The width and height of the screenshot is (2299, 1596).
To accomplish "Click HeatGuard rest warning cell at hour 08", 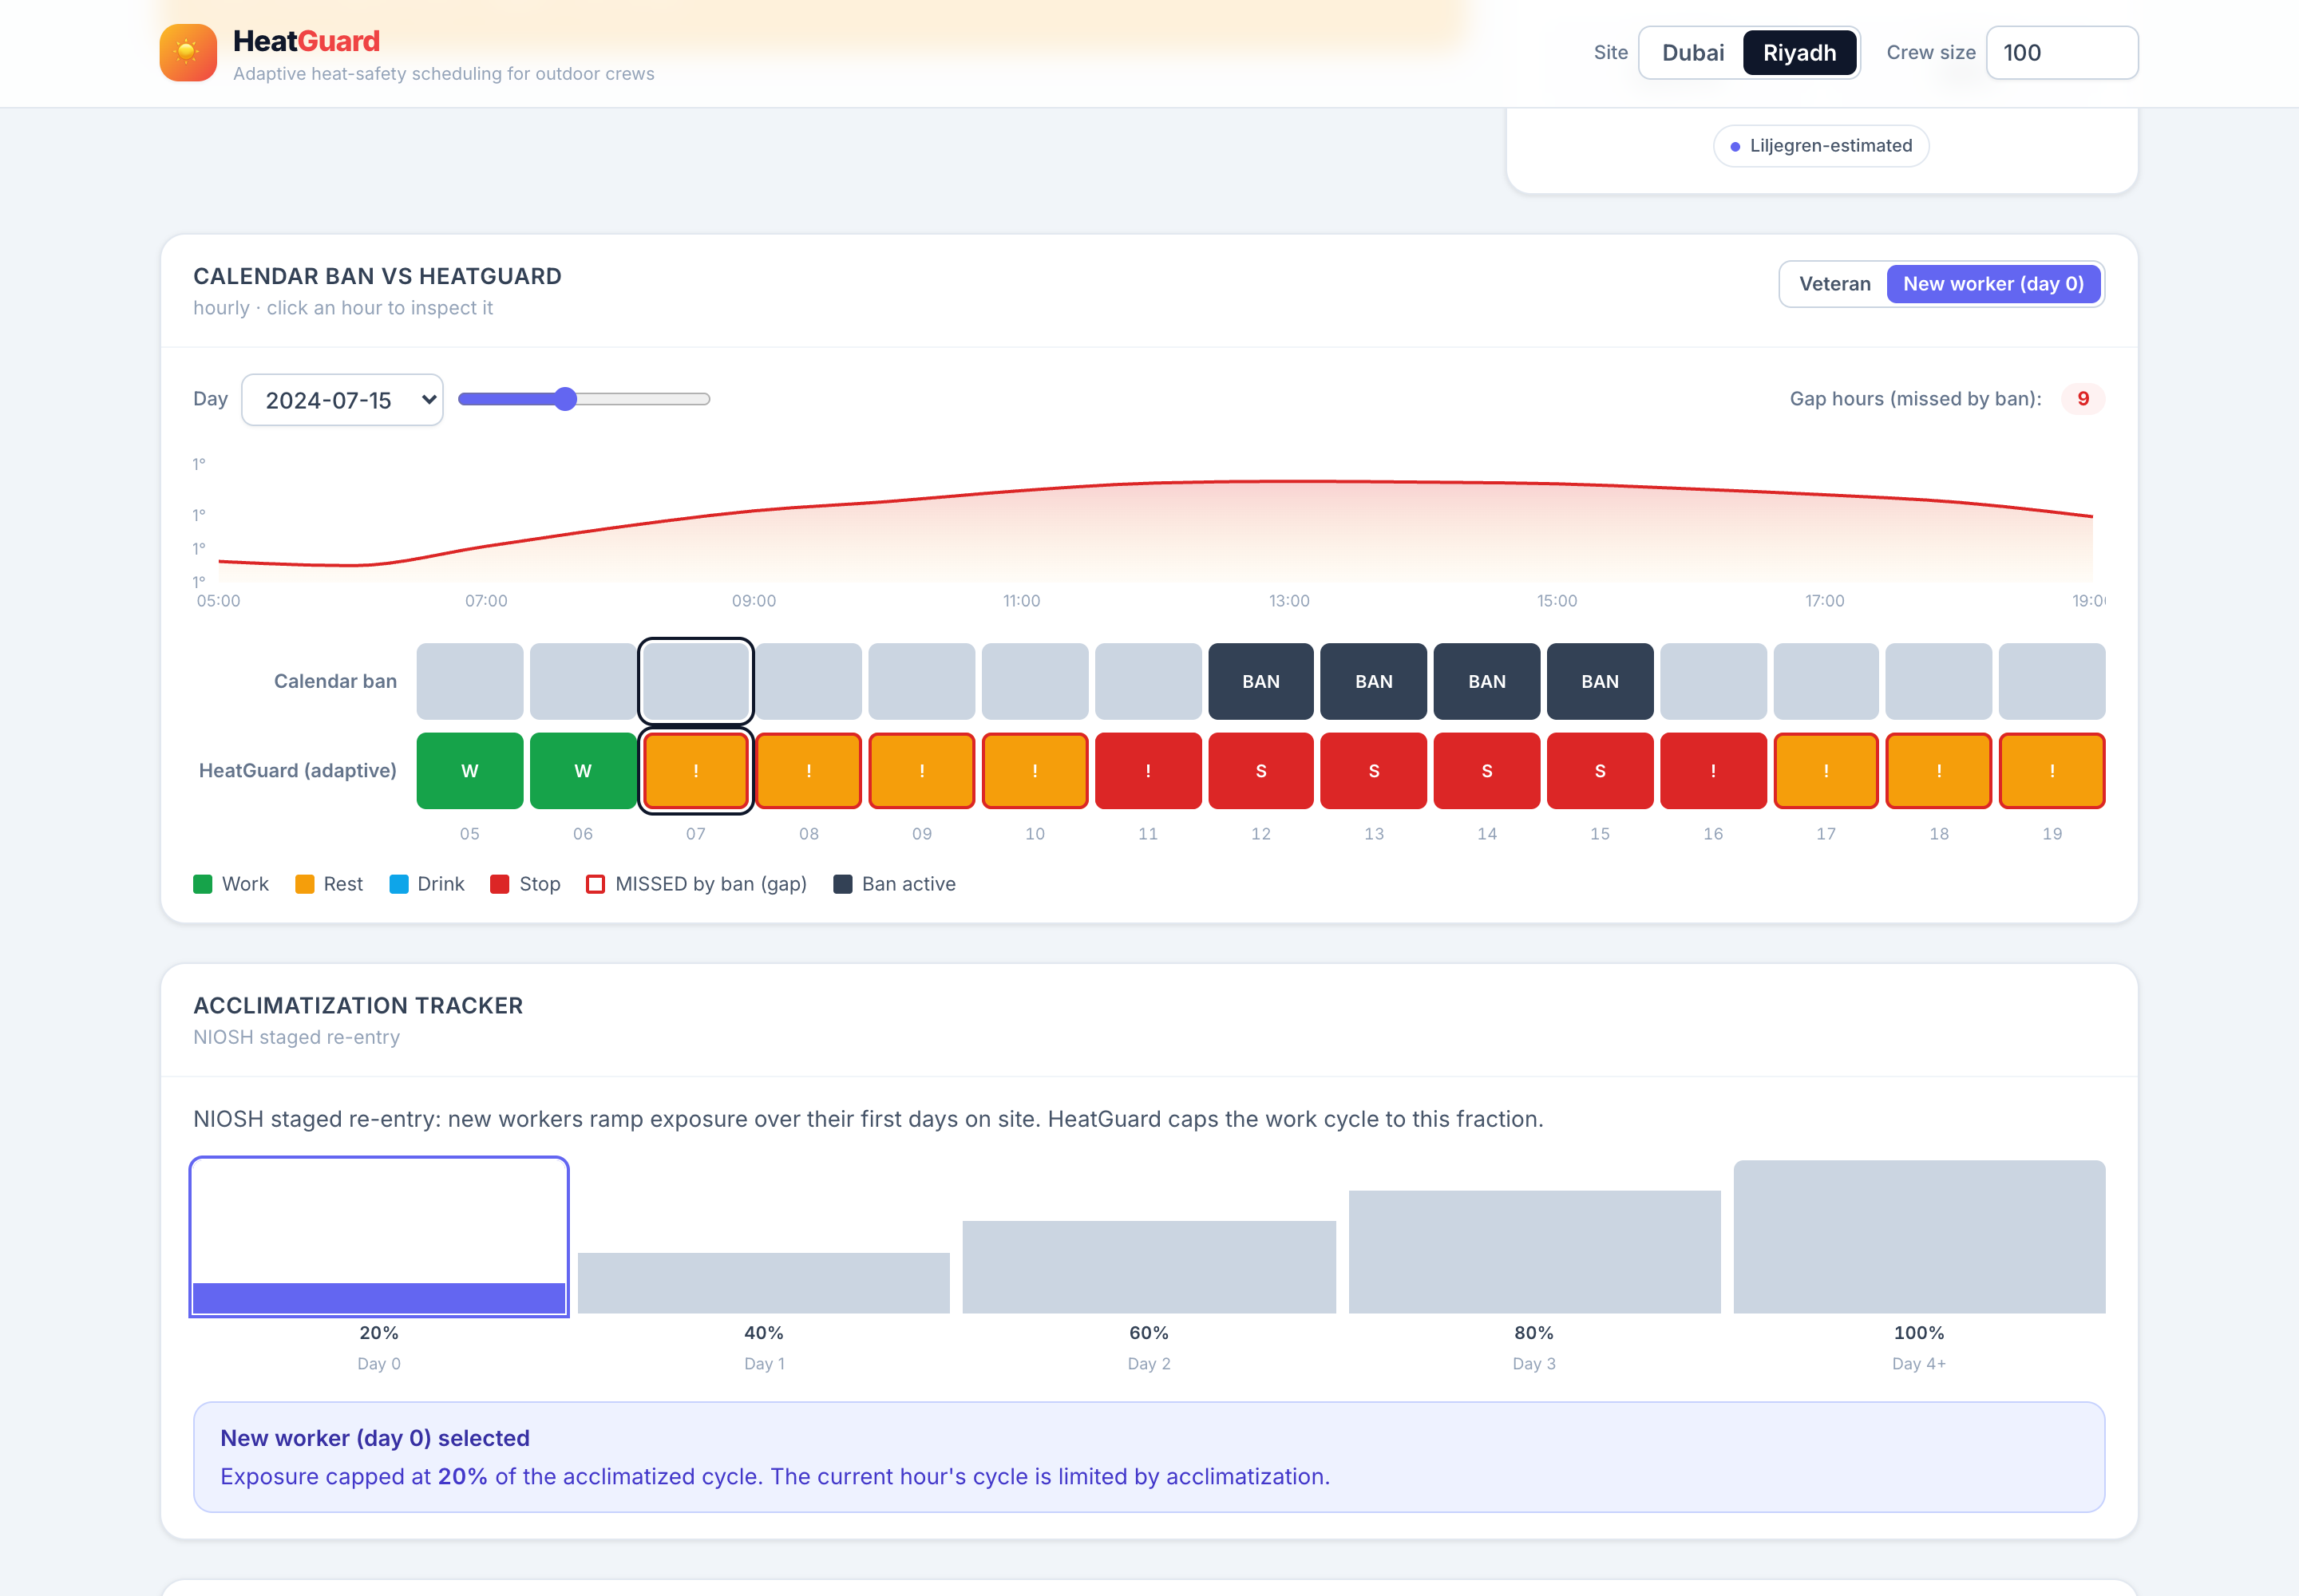I will pyautogui.click(x=809, y=771).
